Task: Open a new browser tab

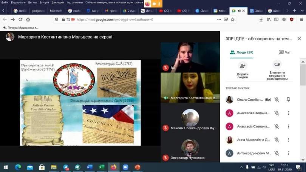Action: 295,11
